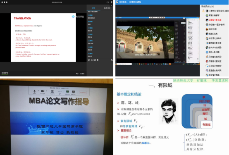Toggle the microphone mute in meeting toolbar

click(x=34, y=91)
